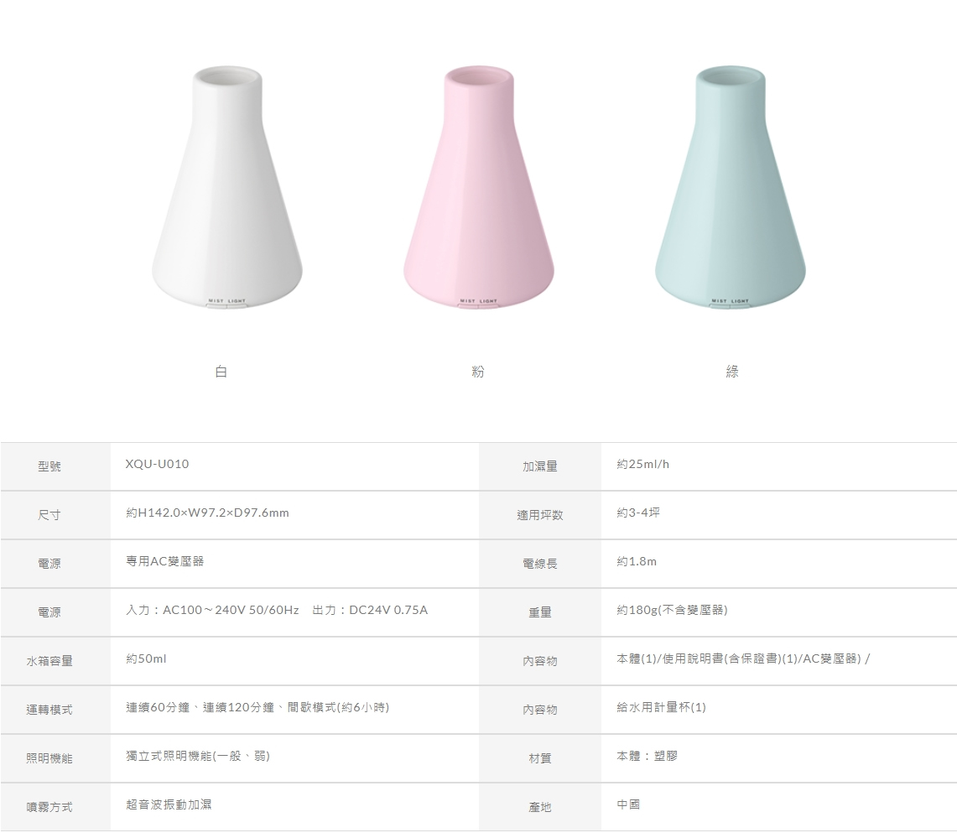Click the 加濕量 header cell
The image size is (957, 838).
(x=540, y=466)
